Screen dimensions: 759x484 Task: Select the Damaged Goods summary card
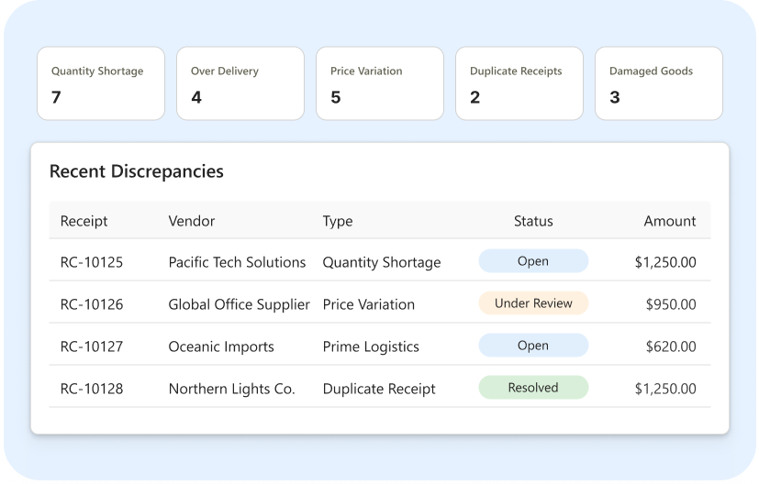coord(658,83)
